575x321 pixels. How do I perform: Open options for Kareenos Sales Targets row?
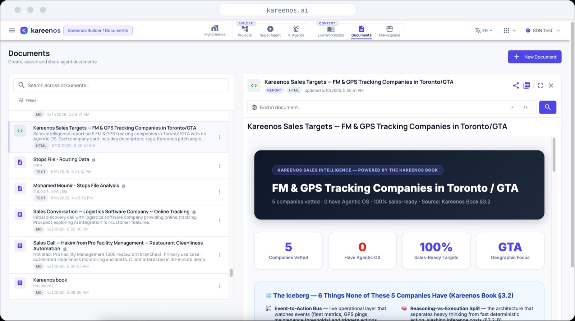220,137
